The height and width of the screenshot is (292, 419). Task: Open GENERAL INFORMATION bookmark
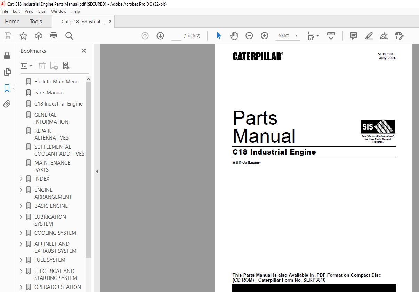click(x=51, y=118)
